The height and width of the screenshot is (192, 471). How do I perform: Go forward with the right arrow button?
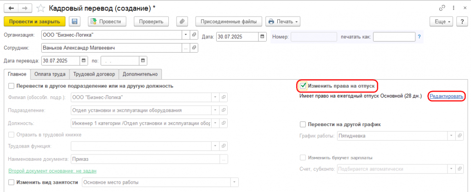[x=25, y=8]
